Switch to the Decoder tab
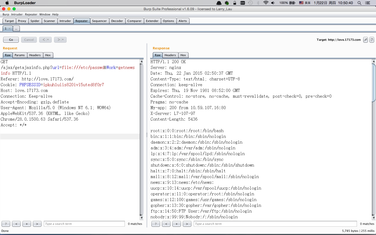 click(x=117, y=21)
